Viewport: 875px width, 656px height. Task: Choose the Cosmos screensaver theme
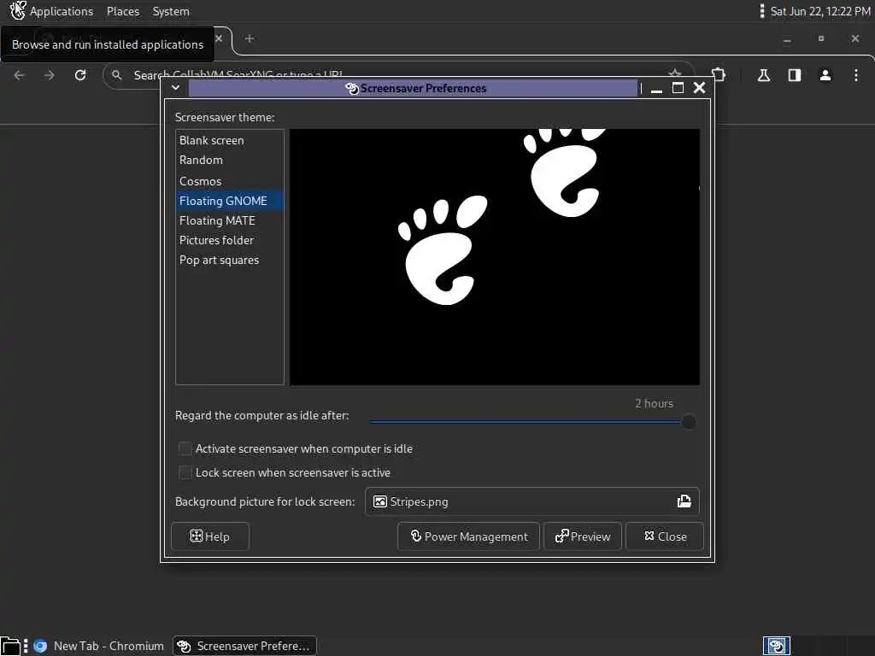coord(229,181)
